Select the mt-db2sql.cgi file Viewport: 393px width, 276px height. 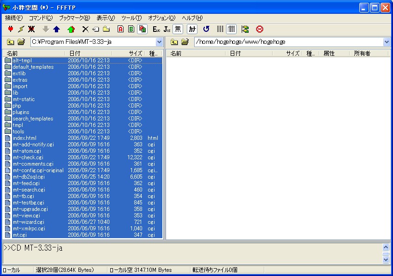(x=83, y=177)
